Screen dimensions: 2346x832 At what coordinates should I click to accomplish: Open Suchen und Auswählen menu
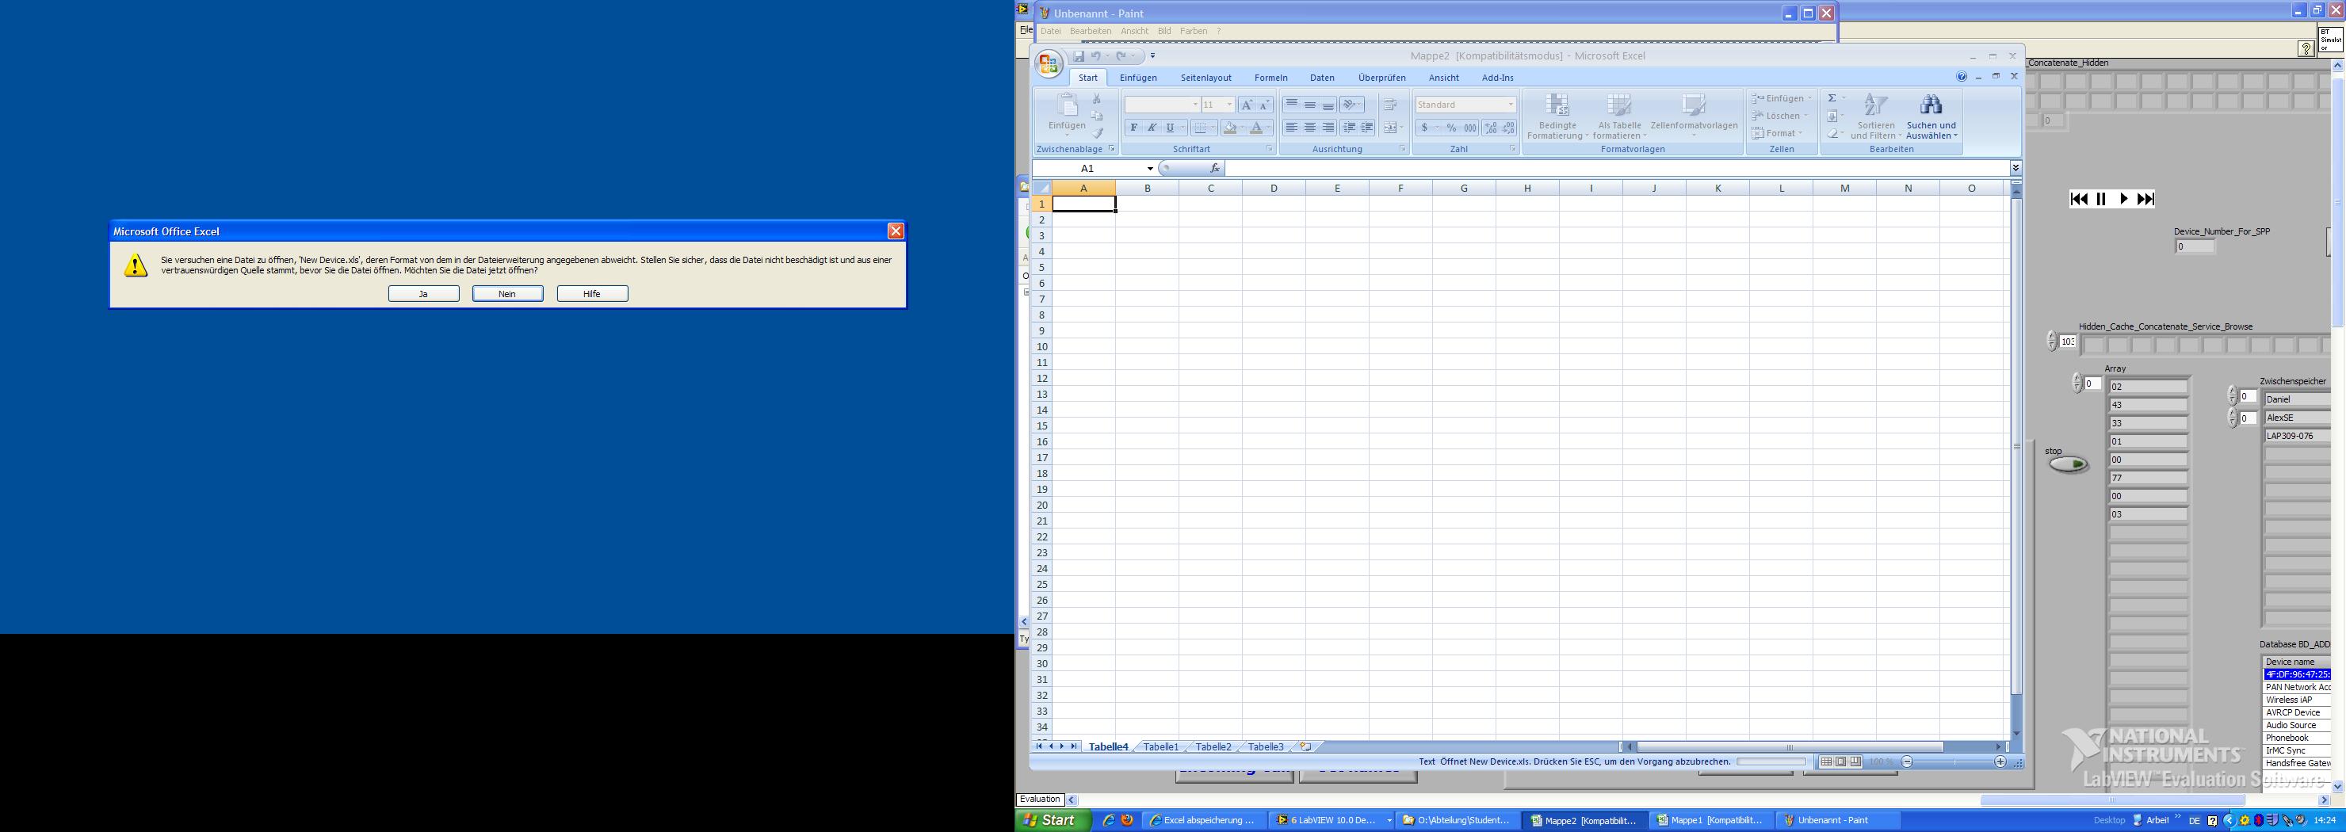tap(1931, 116)
